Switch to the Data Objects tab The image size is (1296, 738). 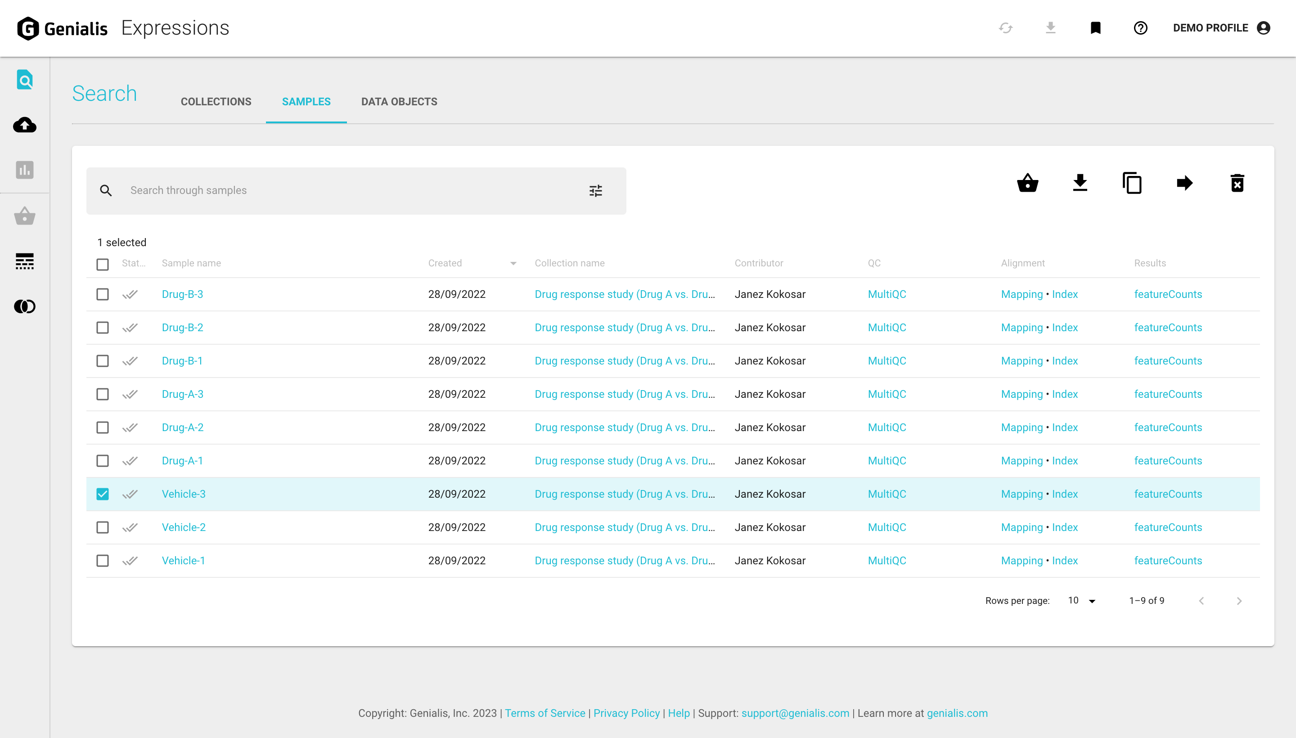click(399, 101)
